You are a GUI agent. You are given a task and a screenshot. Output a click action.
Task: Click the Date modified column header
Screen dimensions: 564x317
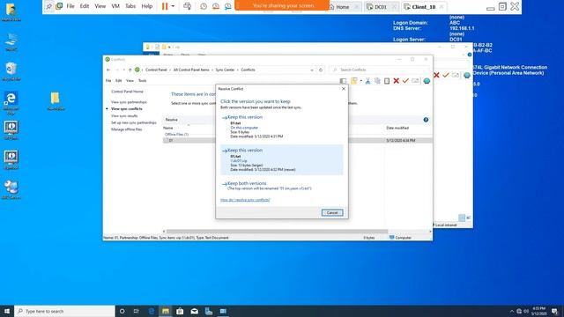pyautogui.click(x=397, y=128)
